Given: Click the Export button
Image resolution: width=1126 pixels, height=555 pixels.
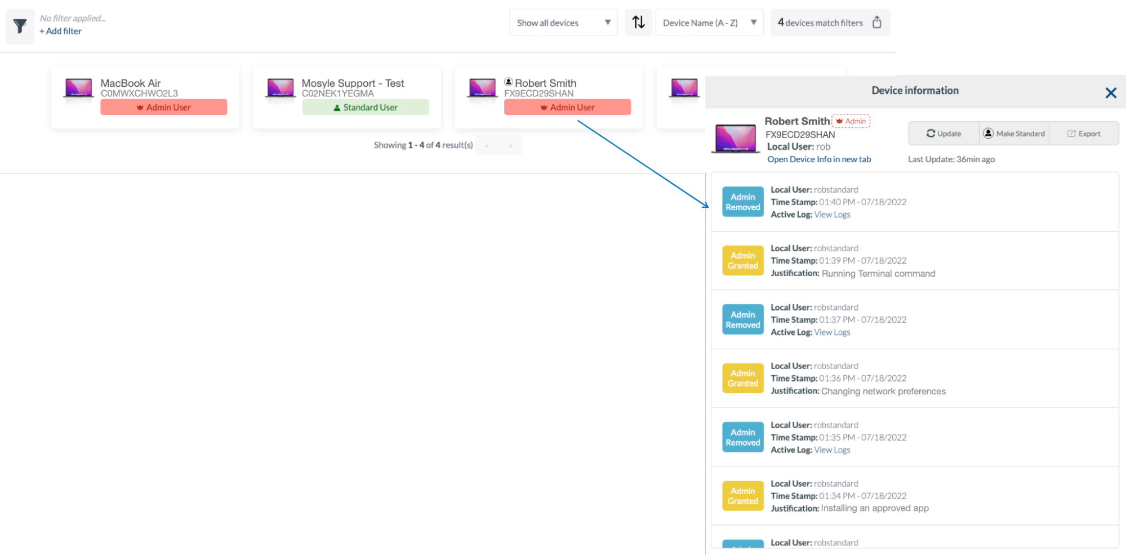Looking at the screenshot, I should (x=1083, y=134).
